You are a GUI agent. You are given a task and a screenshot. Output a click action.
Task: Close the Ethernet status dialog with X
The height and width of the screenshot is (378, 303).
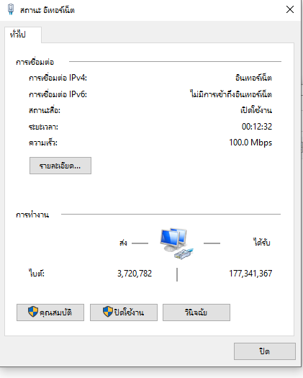pos(290,9)
